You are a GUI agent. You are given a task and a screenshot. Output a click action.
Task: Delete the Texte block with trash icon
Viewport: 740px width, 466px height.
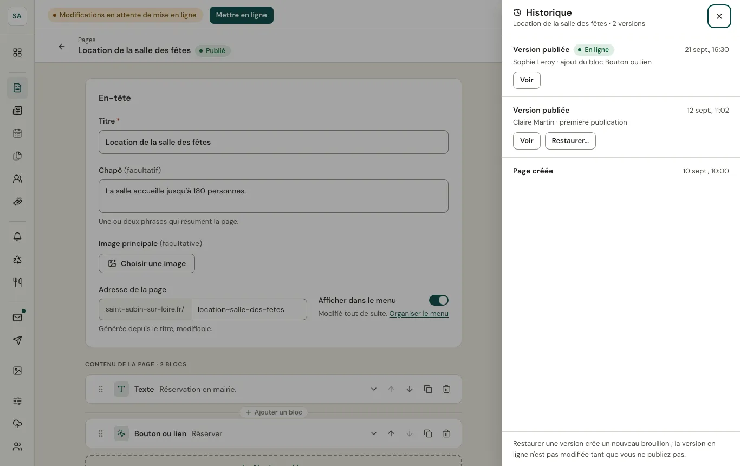point(446,389)
